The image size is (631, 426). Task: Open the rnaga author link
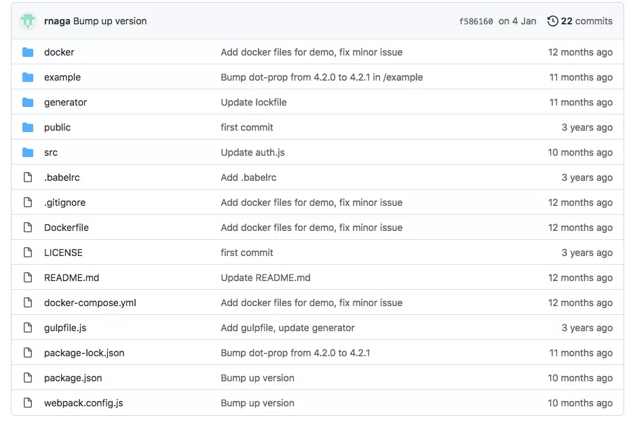point(57,21)
